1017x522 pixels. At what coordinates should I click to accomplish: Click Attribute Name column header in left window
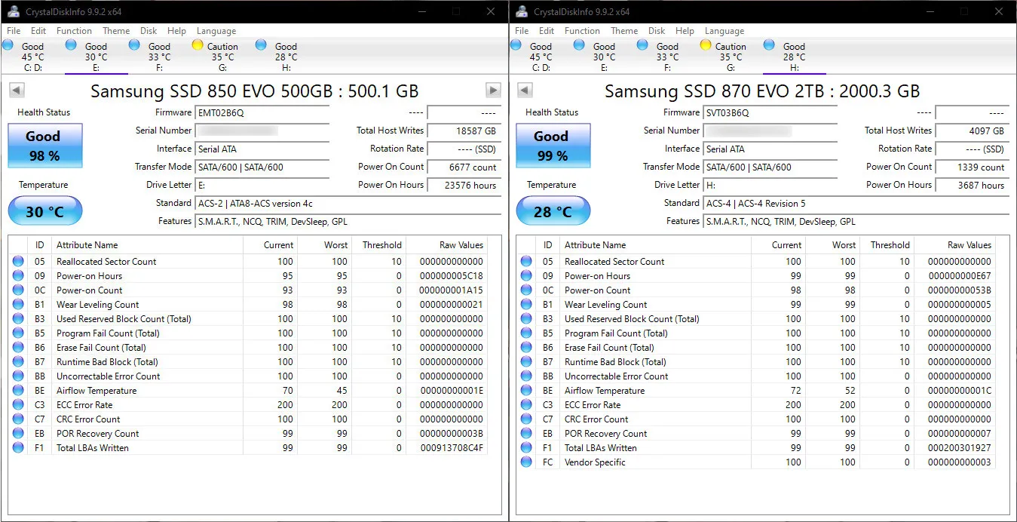149,245
